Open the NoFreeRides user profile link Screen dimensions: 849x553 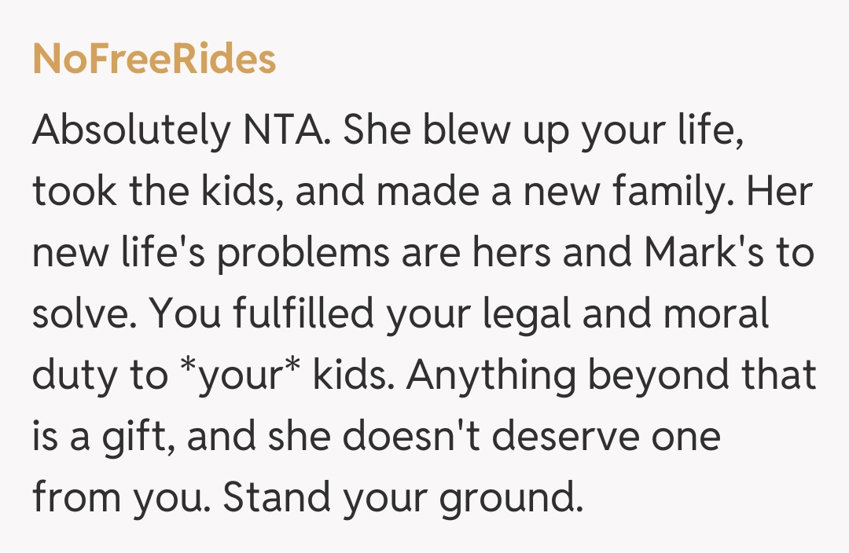154,60
